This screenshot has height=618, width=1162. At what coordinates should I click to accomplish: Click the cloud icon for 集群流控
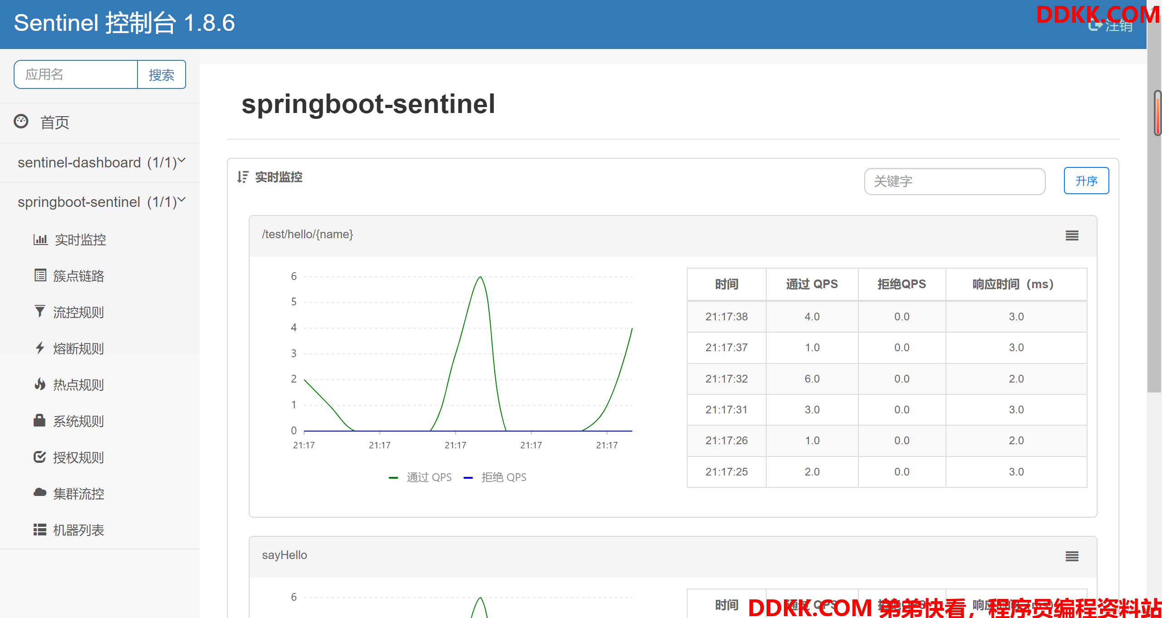[40, 492]
